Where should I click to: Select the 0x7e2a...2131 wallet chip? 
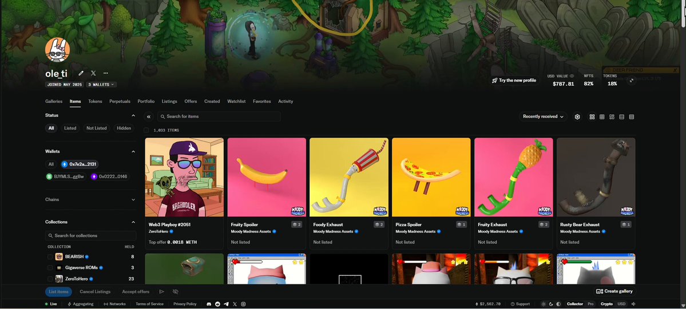click(x=79, y=164)
